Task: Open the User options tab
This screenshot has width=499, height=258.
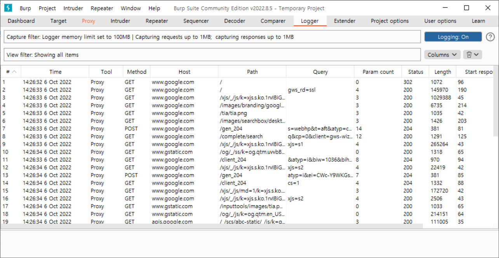Action: click(440, 21)
